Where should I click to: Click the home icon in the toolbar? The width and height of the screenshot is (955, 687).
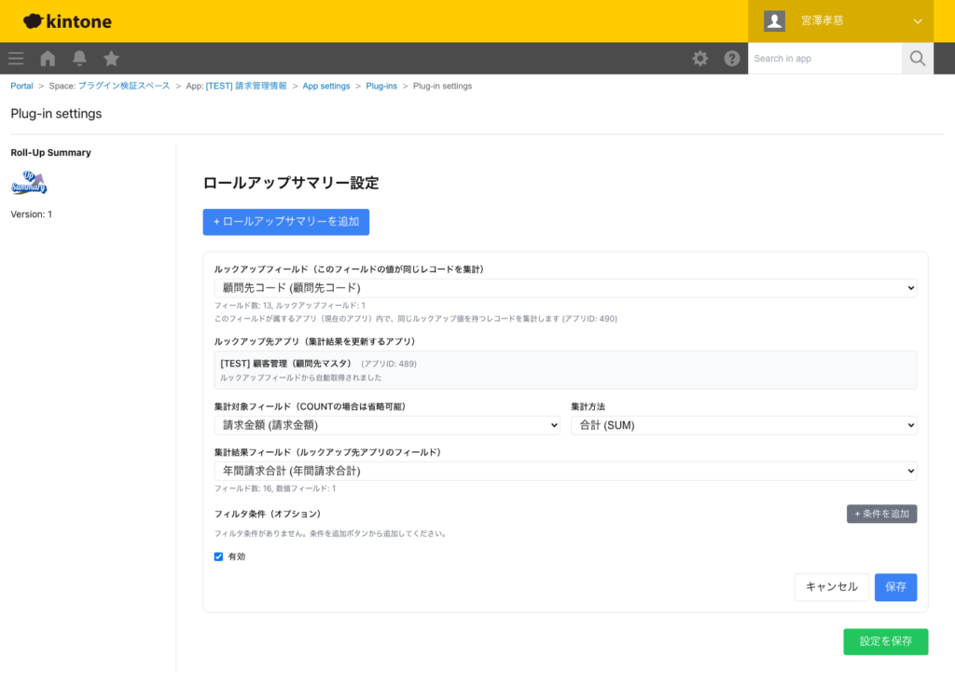[x=47, y=58]
